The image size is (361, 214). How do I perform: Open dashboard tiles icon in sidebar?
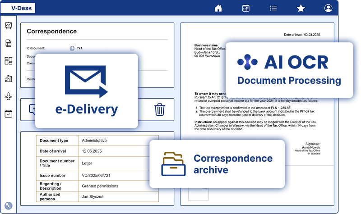pos(9,61)
